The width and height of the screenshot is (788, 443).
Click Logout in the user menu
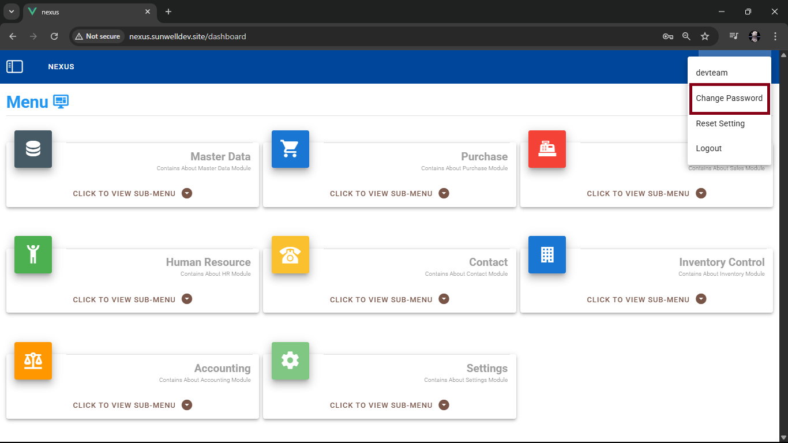click(x=708, y=148)
